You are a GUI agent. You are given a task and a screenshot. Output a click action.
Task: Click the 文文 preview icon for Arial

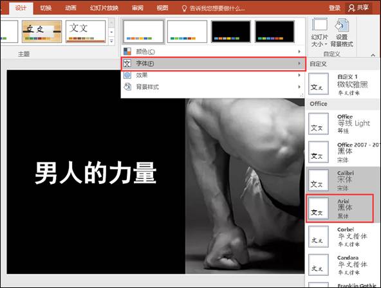[319, 208]
